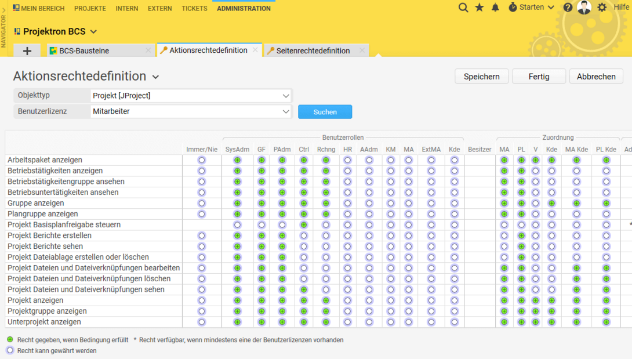The width and height of the screenshot is (632, 359).
Task: Click the Seitenrechtedefinition key icon
Action: pyautogui.click(x=270, y=51)
